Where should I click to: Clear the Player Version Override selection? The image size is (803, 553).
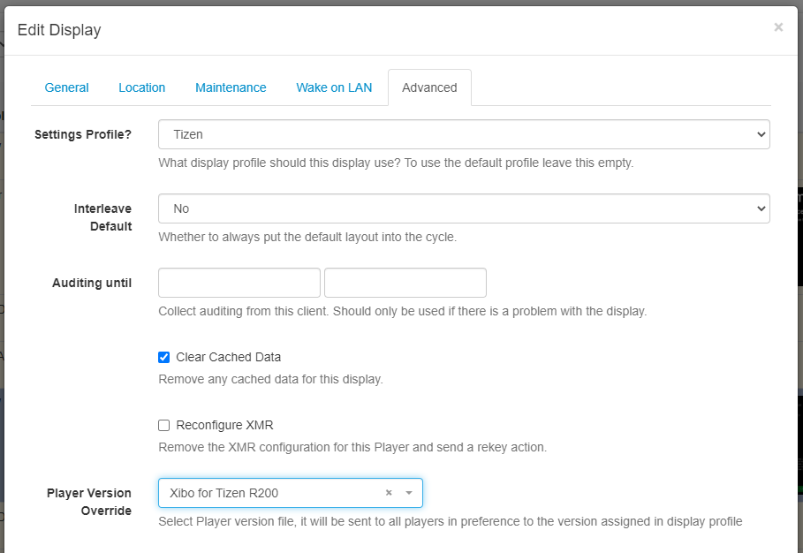(x=389, y=493)
